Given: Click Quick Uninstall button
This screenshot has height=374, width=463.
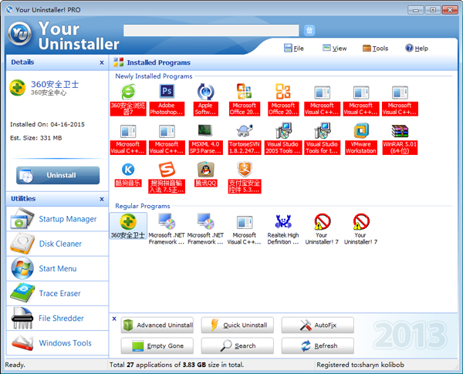Looking at the screenshot, I should (238, 325).
